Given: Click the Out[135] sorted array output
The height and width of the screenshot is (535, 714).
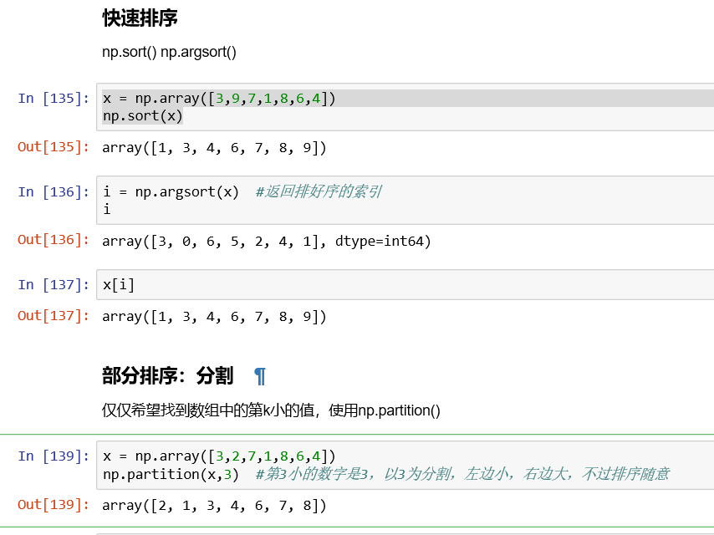Looking at the screenshot, I should [214, 148].
